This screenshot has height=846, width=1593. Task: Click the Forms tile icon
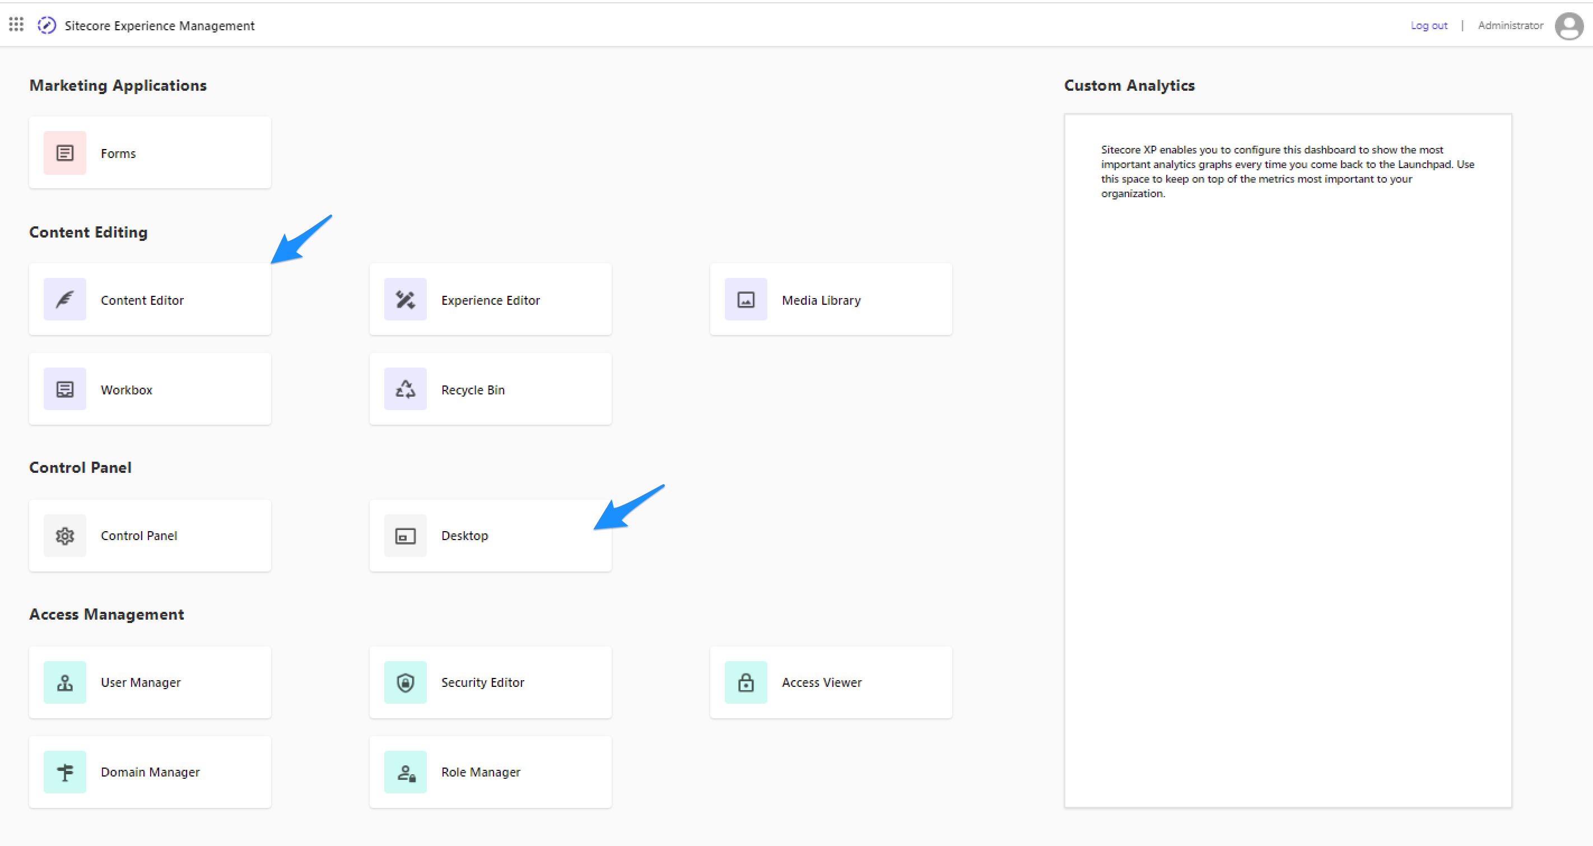tap(65, 153)
